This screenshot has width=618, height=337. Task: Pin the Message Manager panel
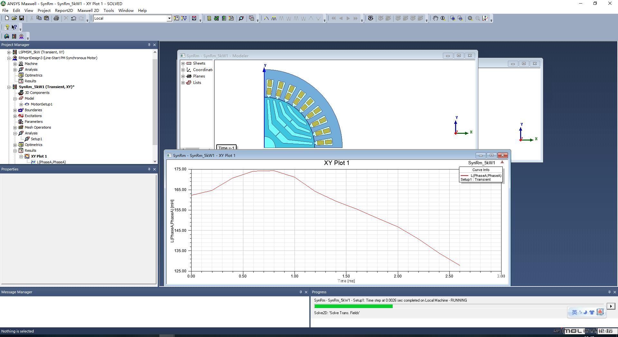pyautogui.click(x=301, y=292)
